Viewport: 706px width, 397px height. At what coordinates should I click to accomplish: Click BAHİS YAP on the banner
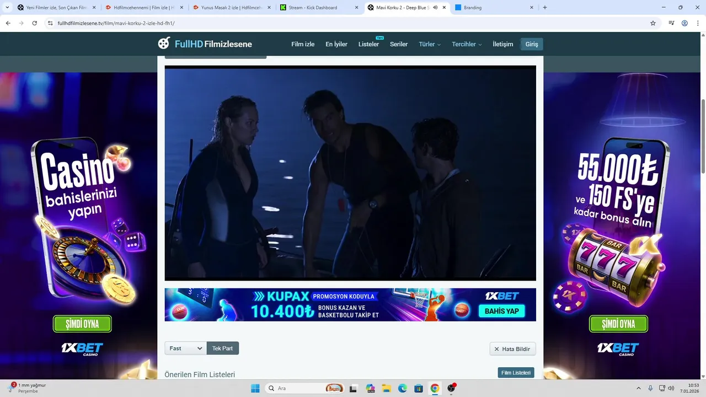tap(501, 311)
